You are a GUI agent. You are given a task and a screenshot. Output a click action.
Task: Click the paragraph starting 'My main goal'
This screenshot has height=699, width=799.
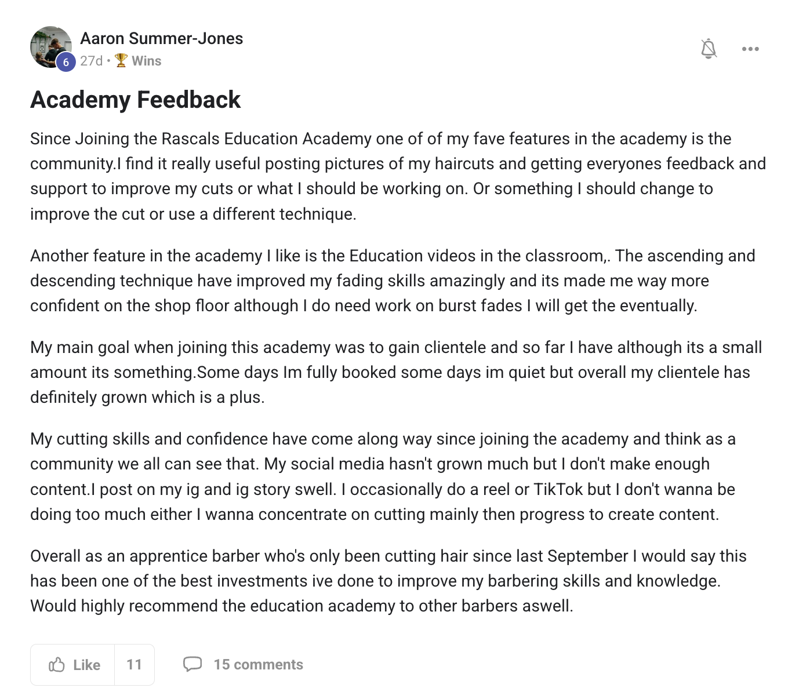[396, 372]
